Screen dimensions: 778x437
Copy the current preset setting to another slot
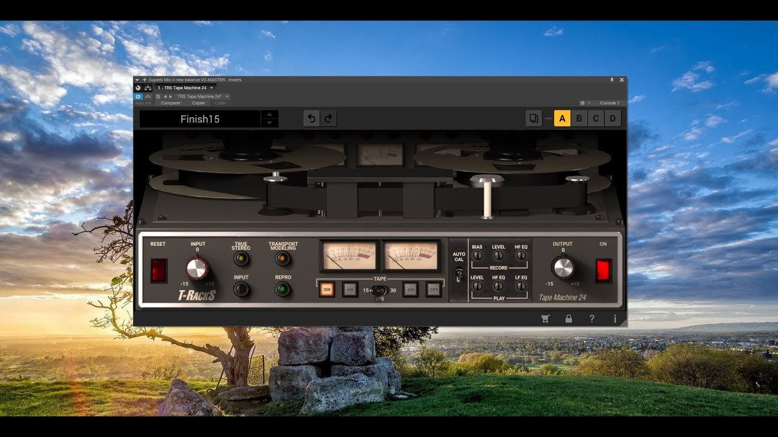[534, 118]
